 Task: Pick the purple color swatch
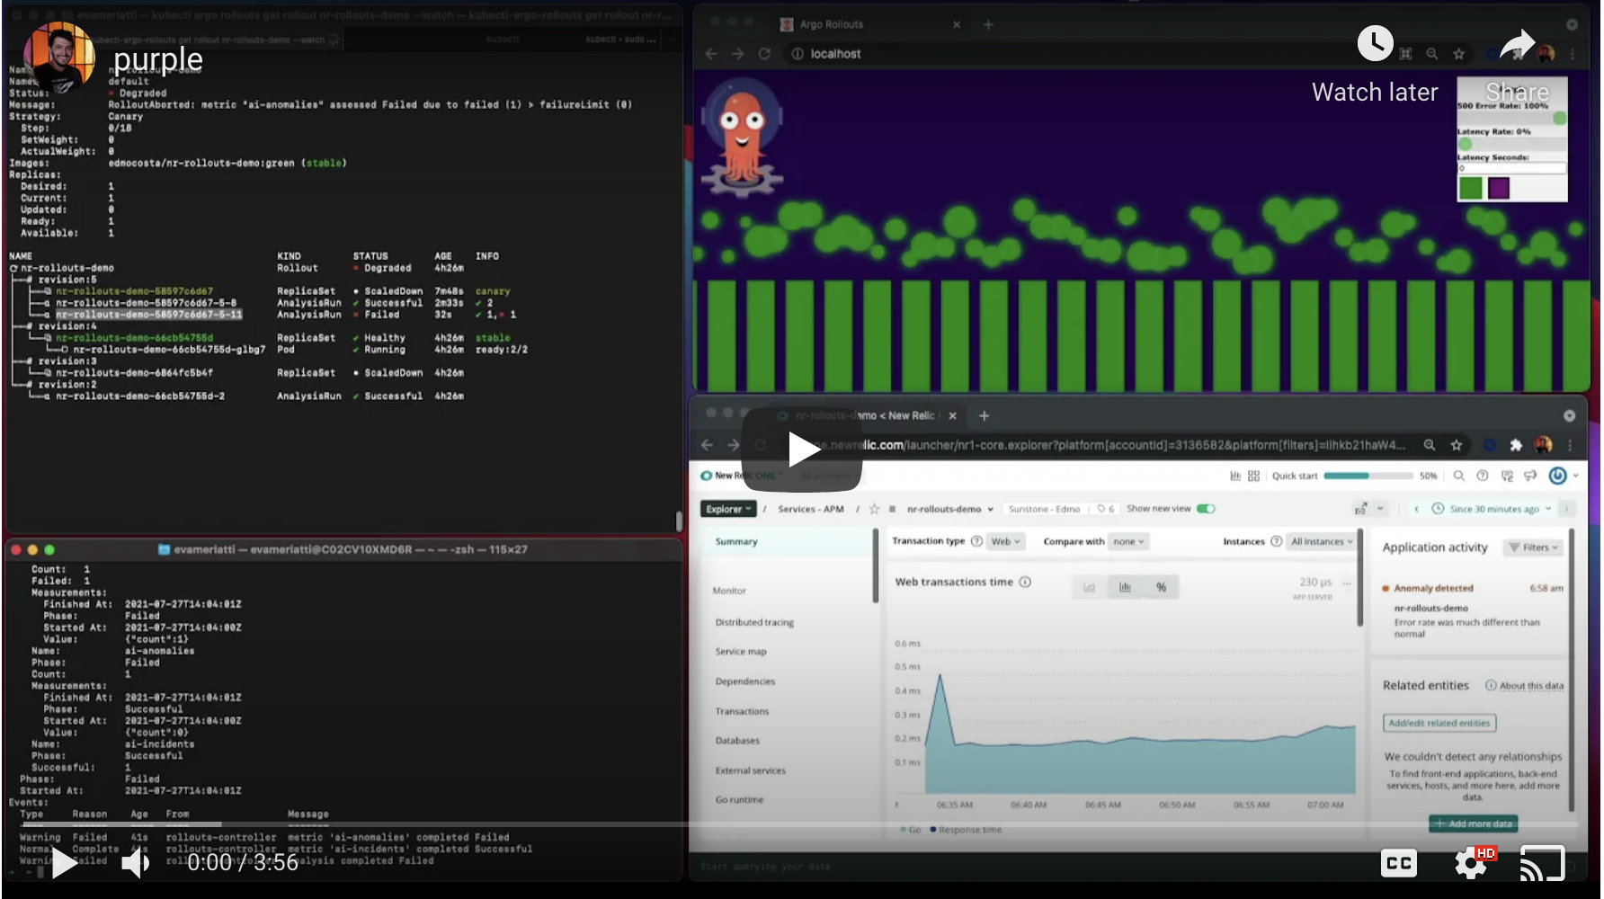coord(1498,188)
